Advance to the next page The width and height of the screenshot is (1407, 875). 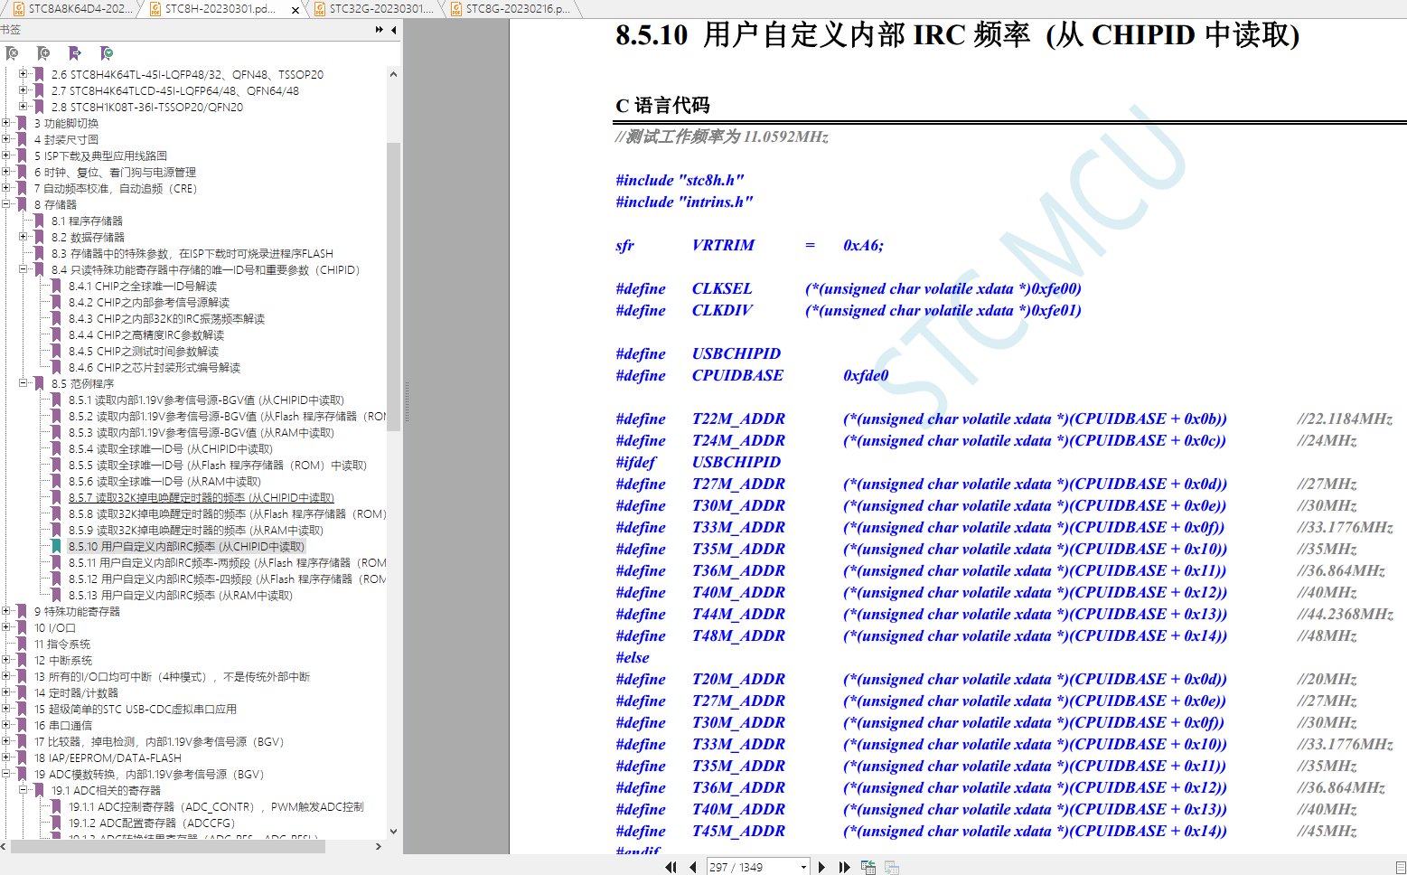point(821,867)
